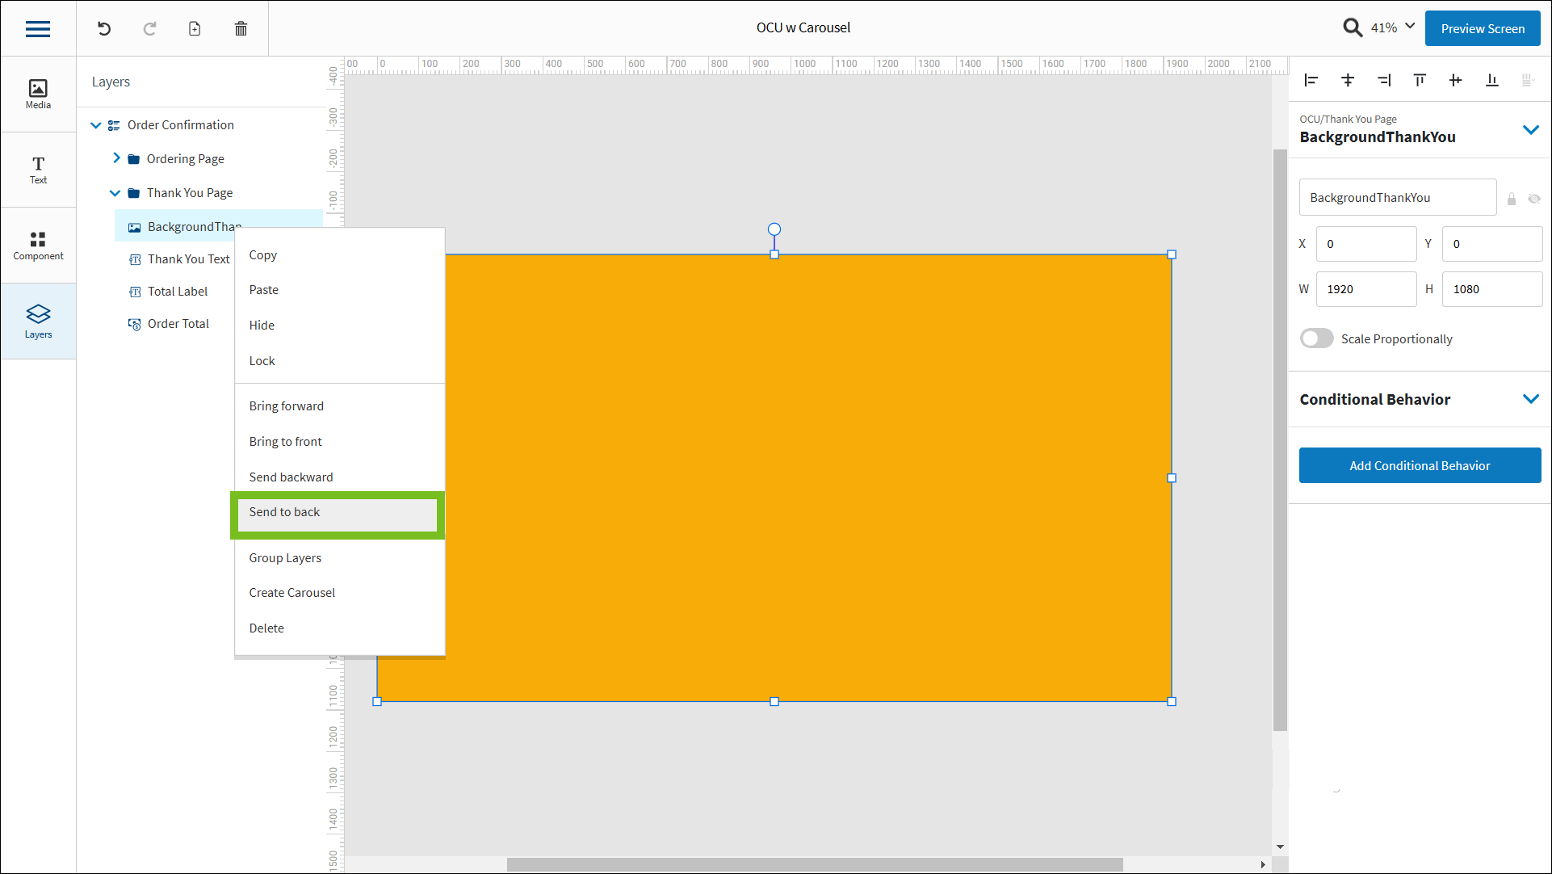Screen dimensions: 1552x874
Task: Click the width W input field
Action: click(1365, 289)
